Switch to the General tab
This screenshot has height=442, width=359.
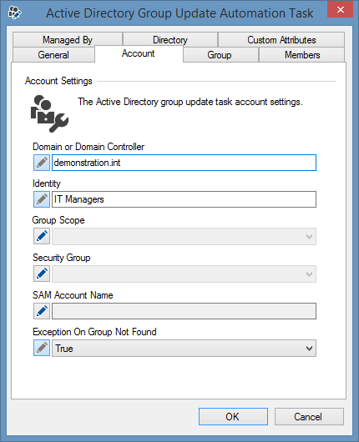click(x=53, y=55)
